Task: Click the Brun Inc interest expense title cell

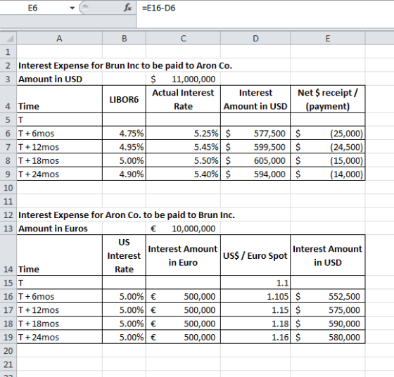Action: click(x=125, y=65)
